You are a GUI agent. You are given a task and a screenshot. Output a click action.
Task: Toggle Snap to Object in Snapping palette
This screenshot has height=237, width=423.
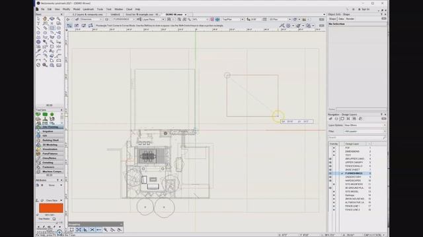79,230
